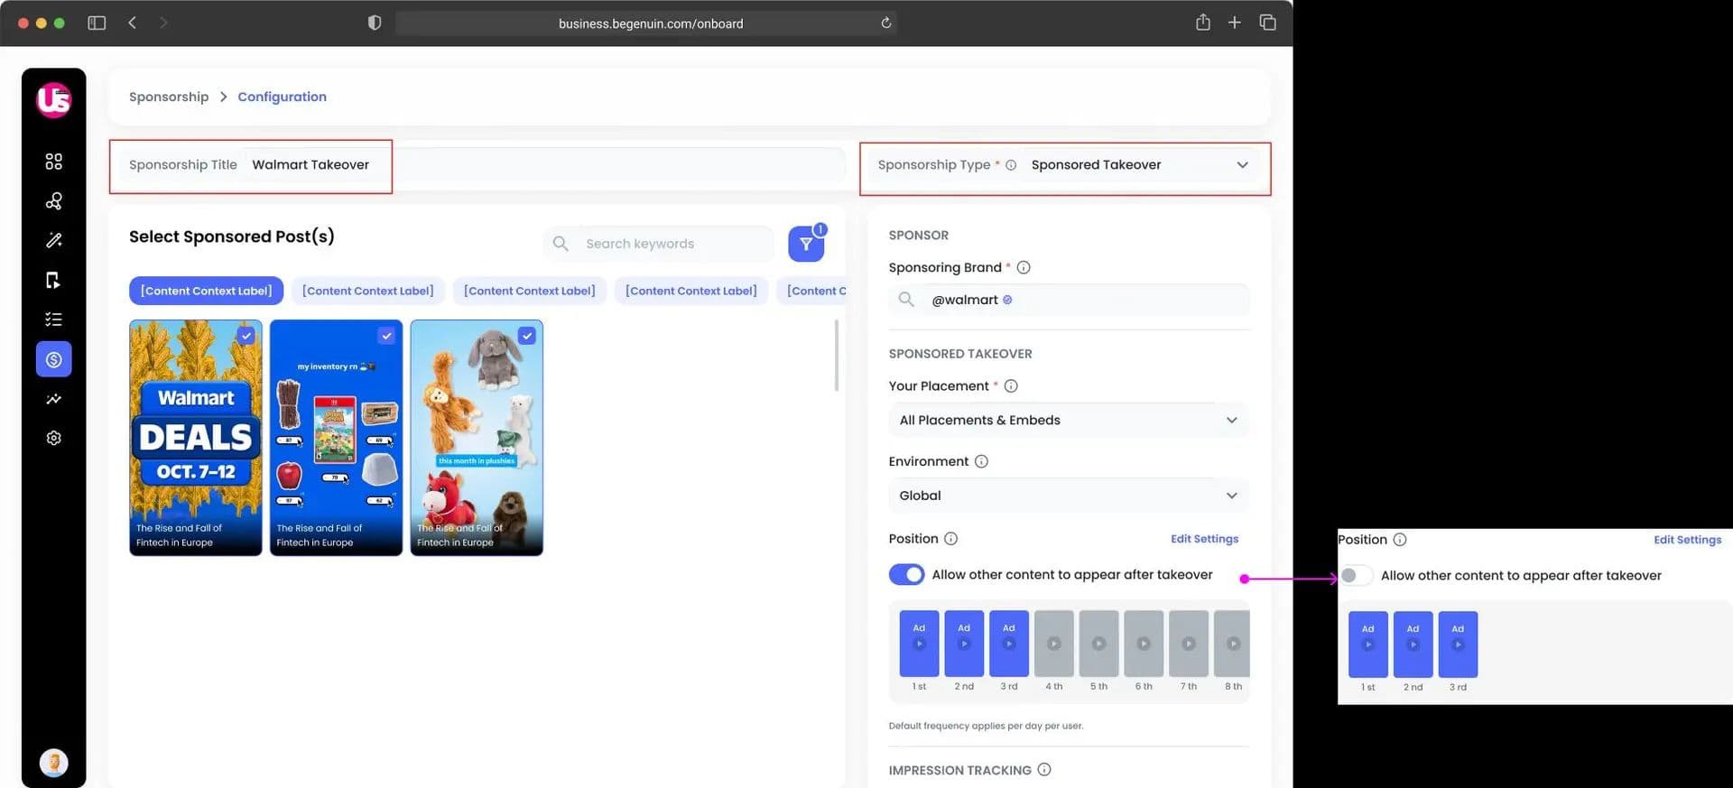
Task: Click the blue filter funnel button
Action: [806, 244]
